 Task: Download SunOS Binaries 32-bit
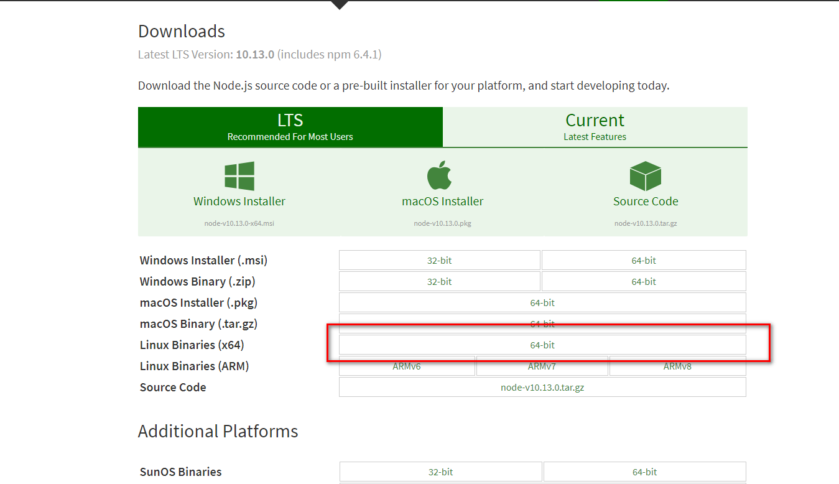tap(440, 472)
